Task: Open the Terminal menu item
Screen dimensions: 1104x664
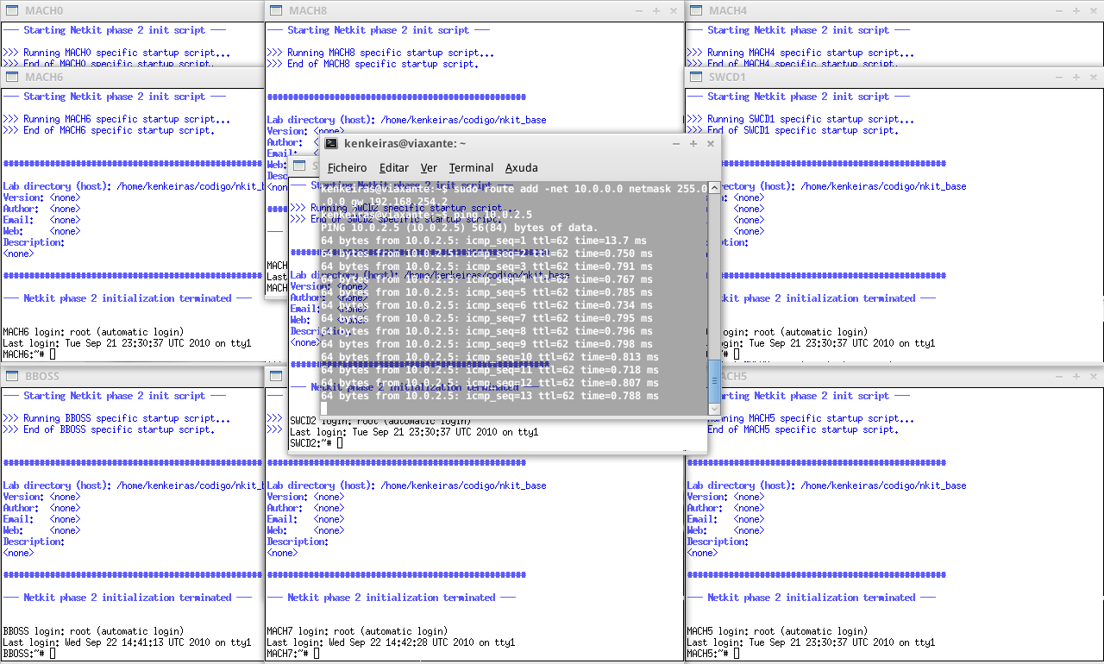Action: pyautogui.click(x=471, y=168)
